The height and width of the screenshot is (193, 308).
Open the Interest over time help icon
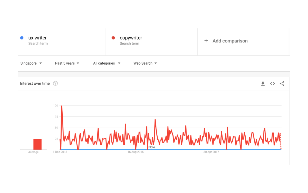pyautogui.click(x=55, y=83)
